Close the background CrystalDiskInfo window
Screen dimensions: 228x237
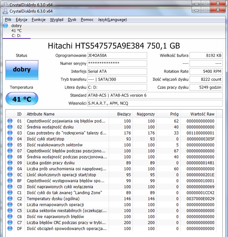point(218,3)
